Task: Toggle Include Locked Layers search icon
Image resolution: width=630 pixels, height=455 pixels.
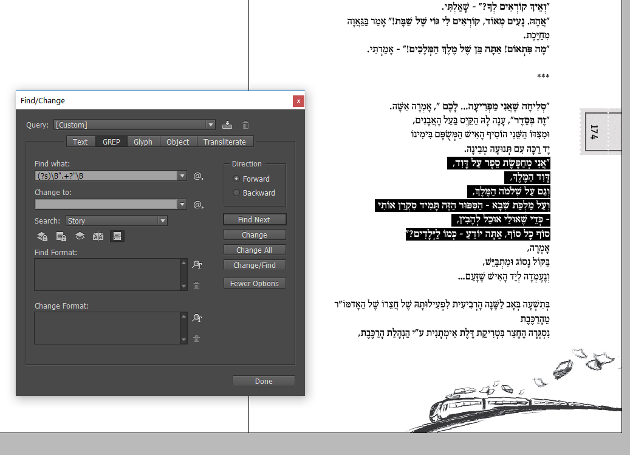Action: (x=42, y=236)
